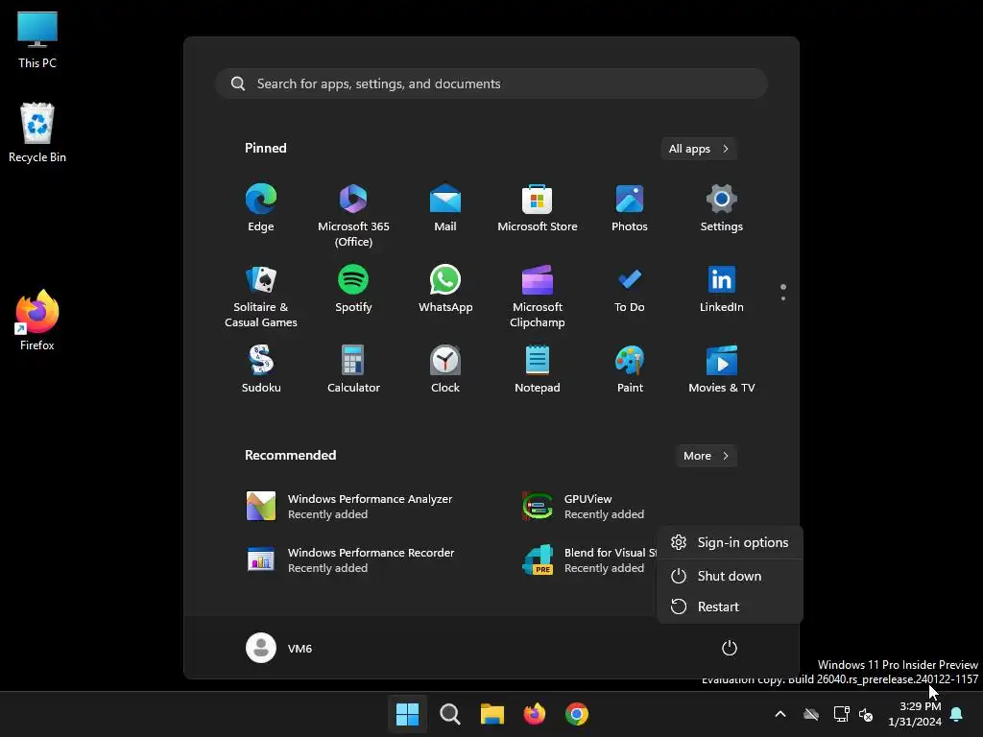Choose Shut down from power menu
This screenshot has width=983, height=737.
[x=730, y=576]
